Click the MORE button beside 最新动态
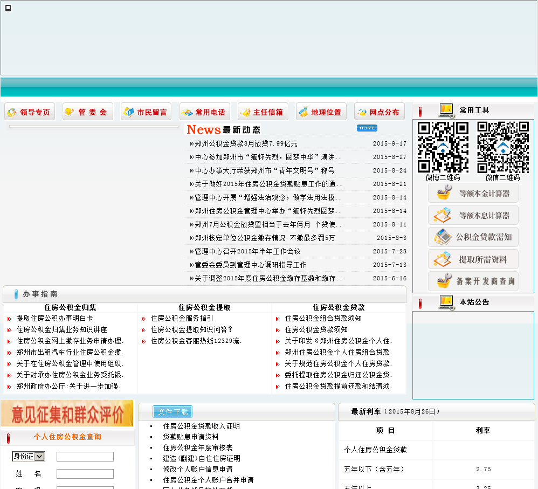The width and height of the screenshot is (538, 489). (367, 128)
